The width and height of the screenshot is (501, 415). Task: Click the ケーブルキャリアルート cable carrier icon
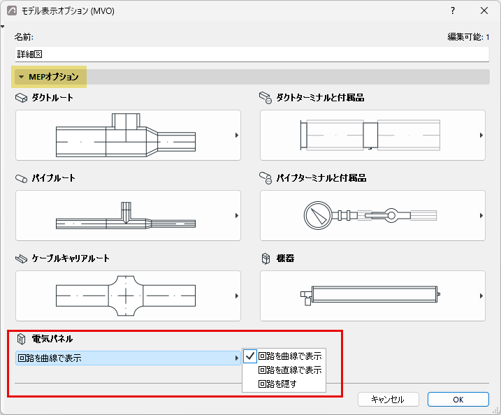coord(22,259)
